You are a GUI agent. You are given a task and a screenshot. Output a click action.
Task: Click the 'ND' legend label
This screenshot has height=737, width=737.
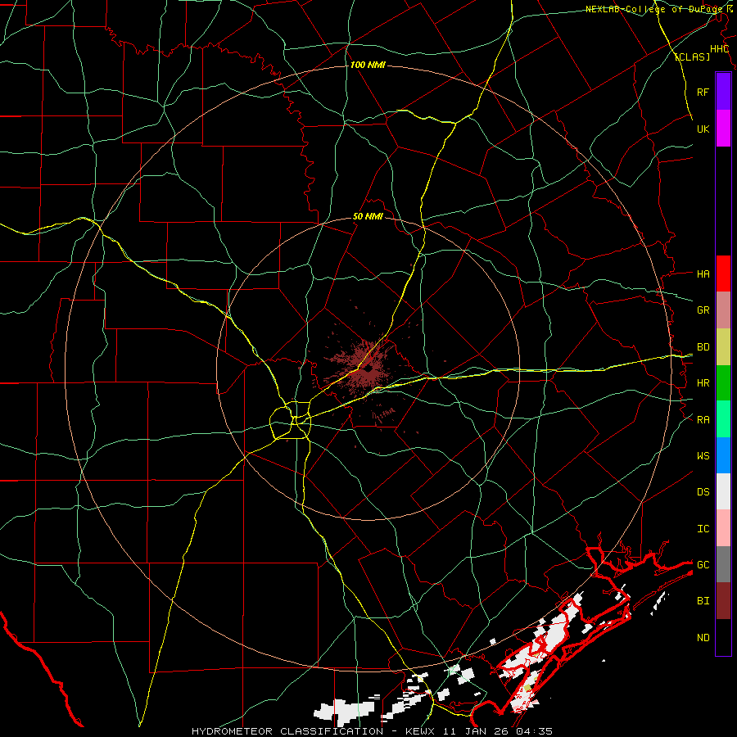(x=703, y=638)
